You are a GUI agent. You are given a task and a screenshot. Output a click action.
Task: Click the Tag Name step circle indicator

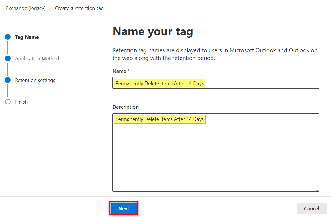(x=8, y=37)
